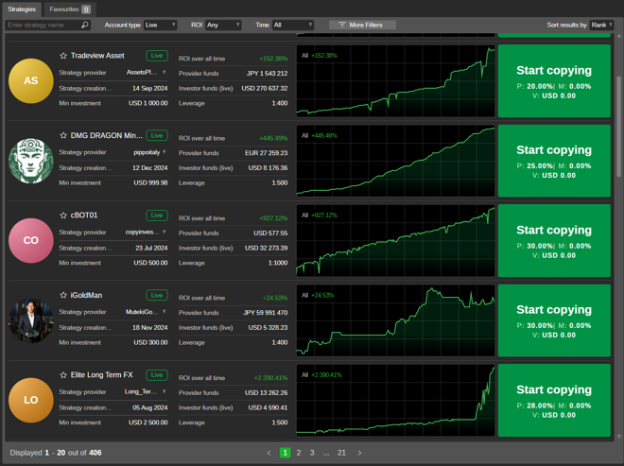624x466 pixels.
Task: Open the Elite Long Term FX strategy name
Action: pos(101,375)
